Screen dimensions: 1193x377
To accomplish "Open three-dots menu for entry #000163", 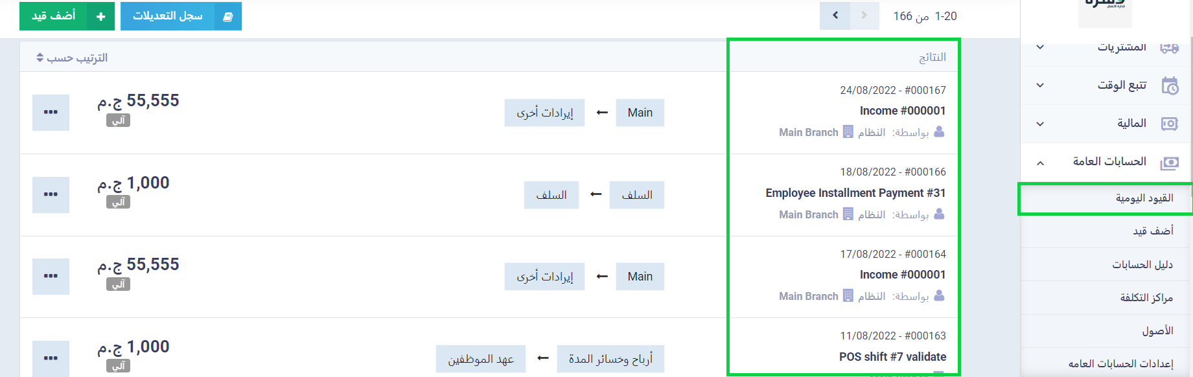I will (x=51, y=358).
